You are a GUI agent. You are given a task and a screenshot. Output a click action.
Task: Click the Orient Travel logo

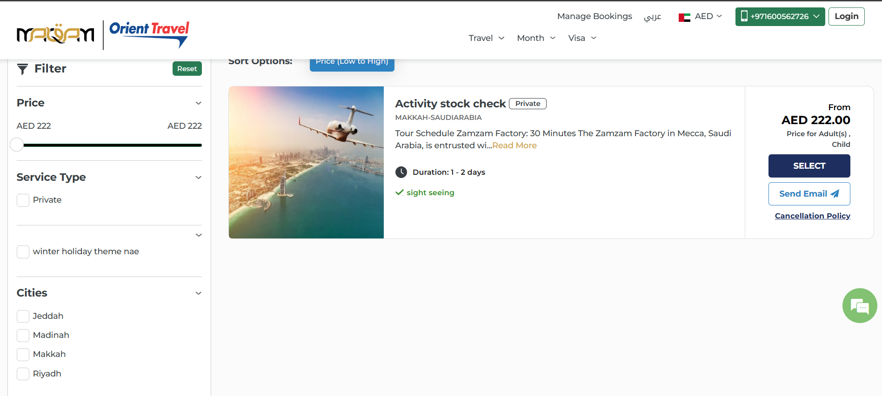coord(149,34)
